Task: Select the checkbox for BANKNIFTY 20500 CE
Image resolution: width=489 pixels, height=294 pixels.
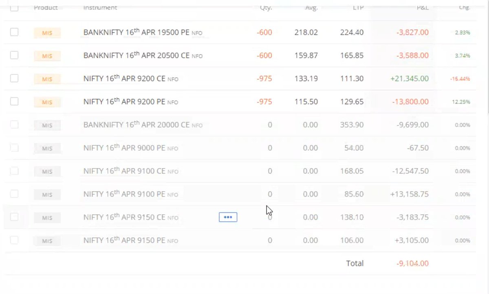Action: click(x=14, y=55)
